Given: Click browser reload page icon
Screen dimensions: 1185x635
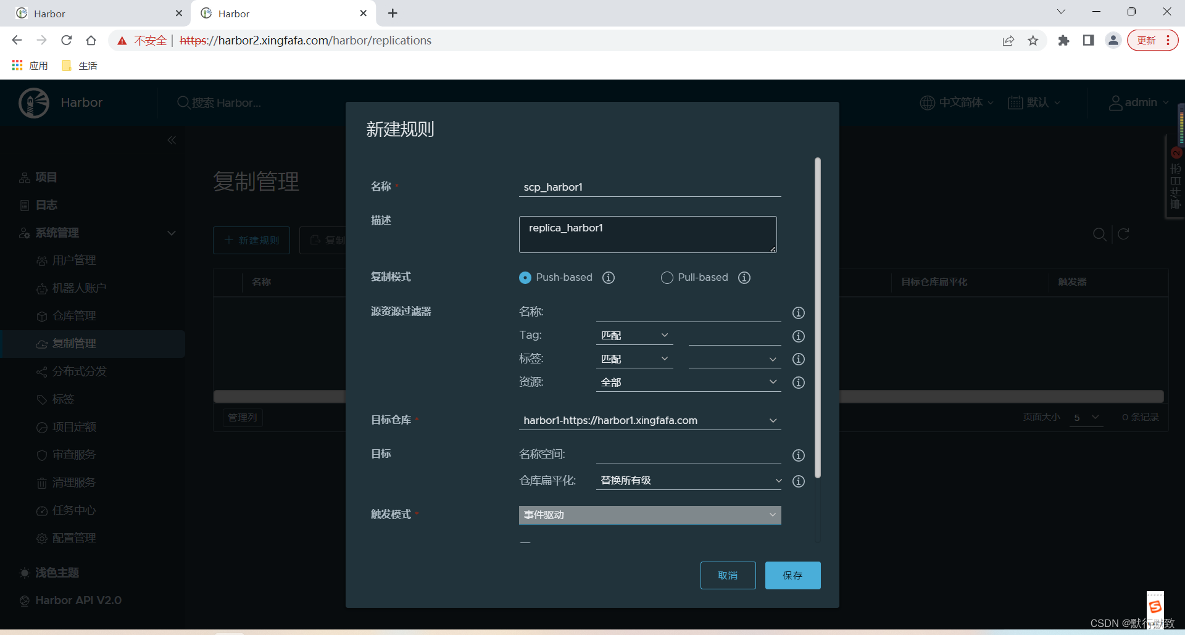Looking at the screenshot, I should 67,40.
